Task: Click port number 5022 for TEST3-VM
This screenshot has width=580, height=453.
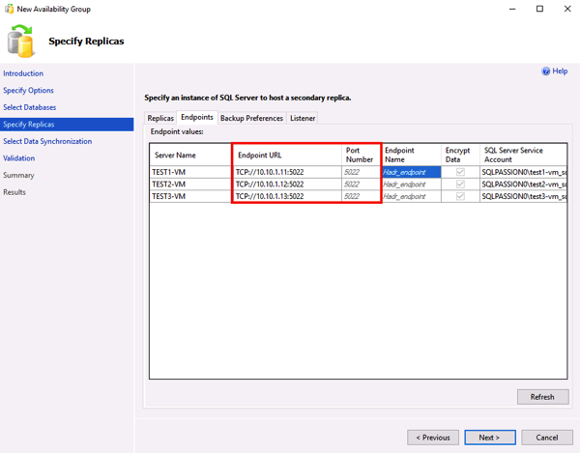Action: (362, 197)
